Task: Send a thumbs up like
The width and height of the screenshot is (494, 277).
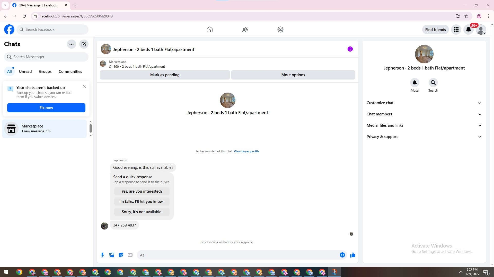Action: coord(352,255)
